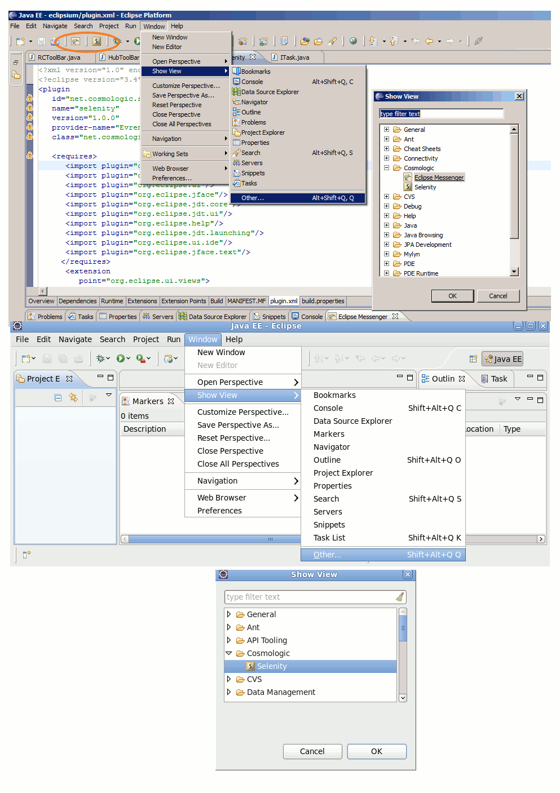
Task: Click the Save icon in the Eclipse Platform toolbar
Action: pos(41,41)
